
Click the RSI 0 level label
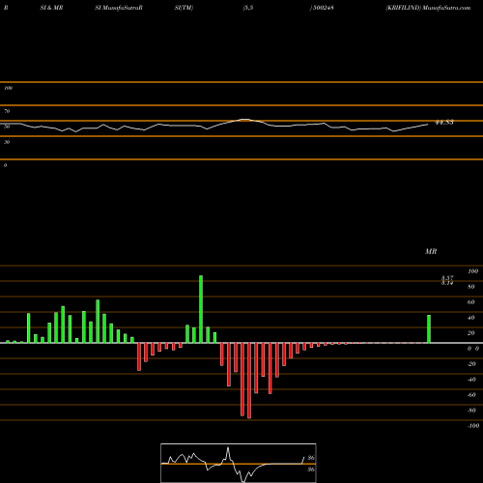point(5,165)
